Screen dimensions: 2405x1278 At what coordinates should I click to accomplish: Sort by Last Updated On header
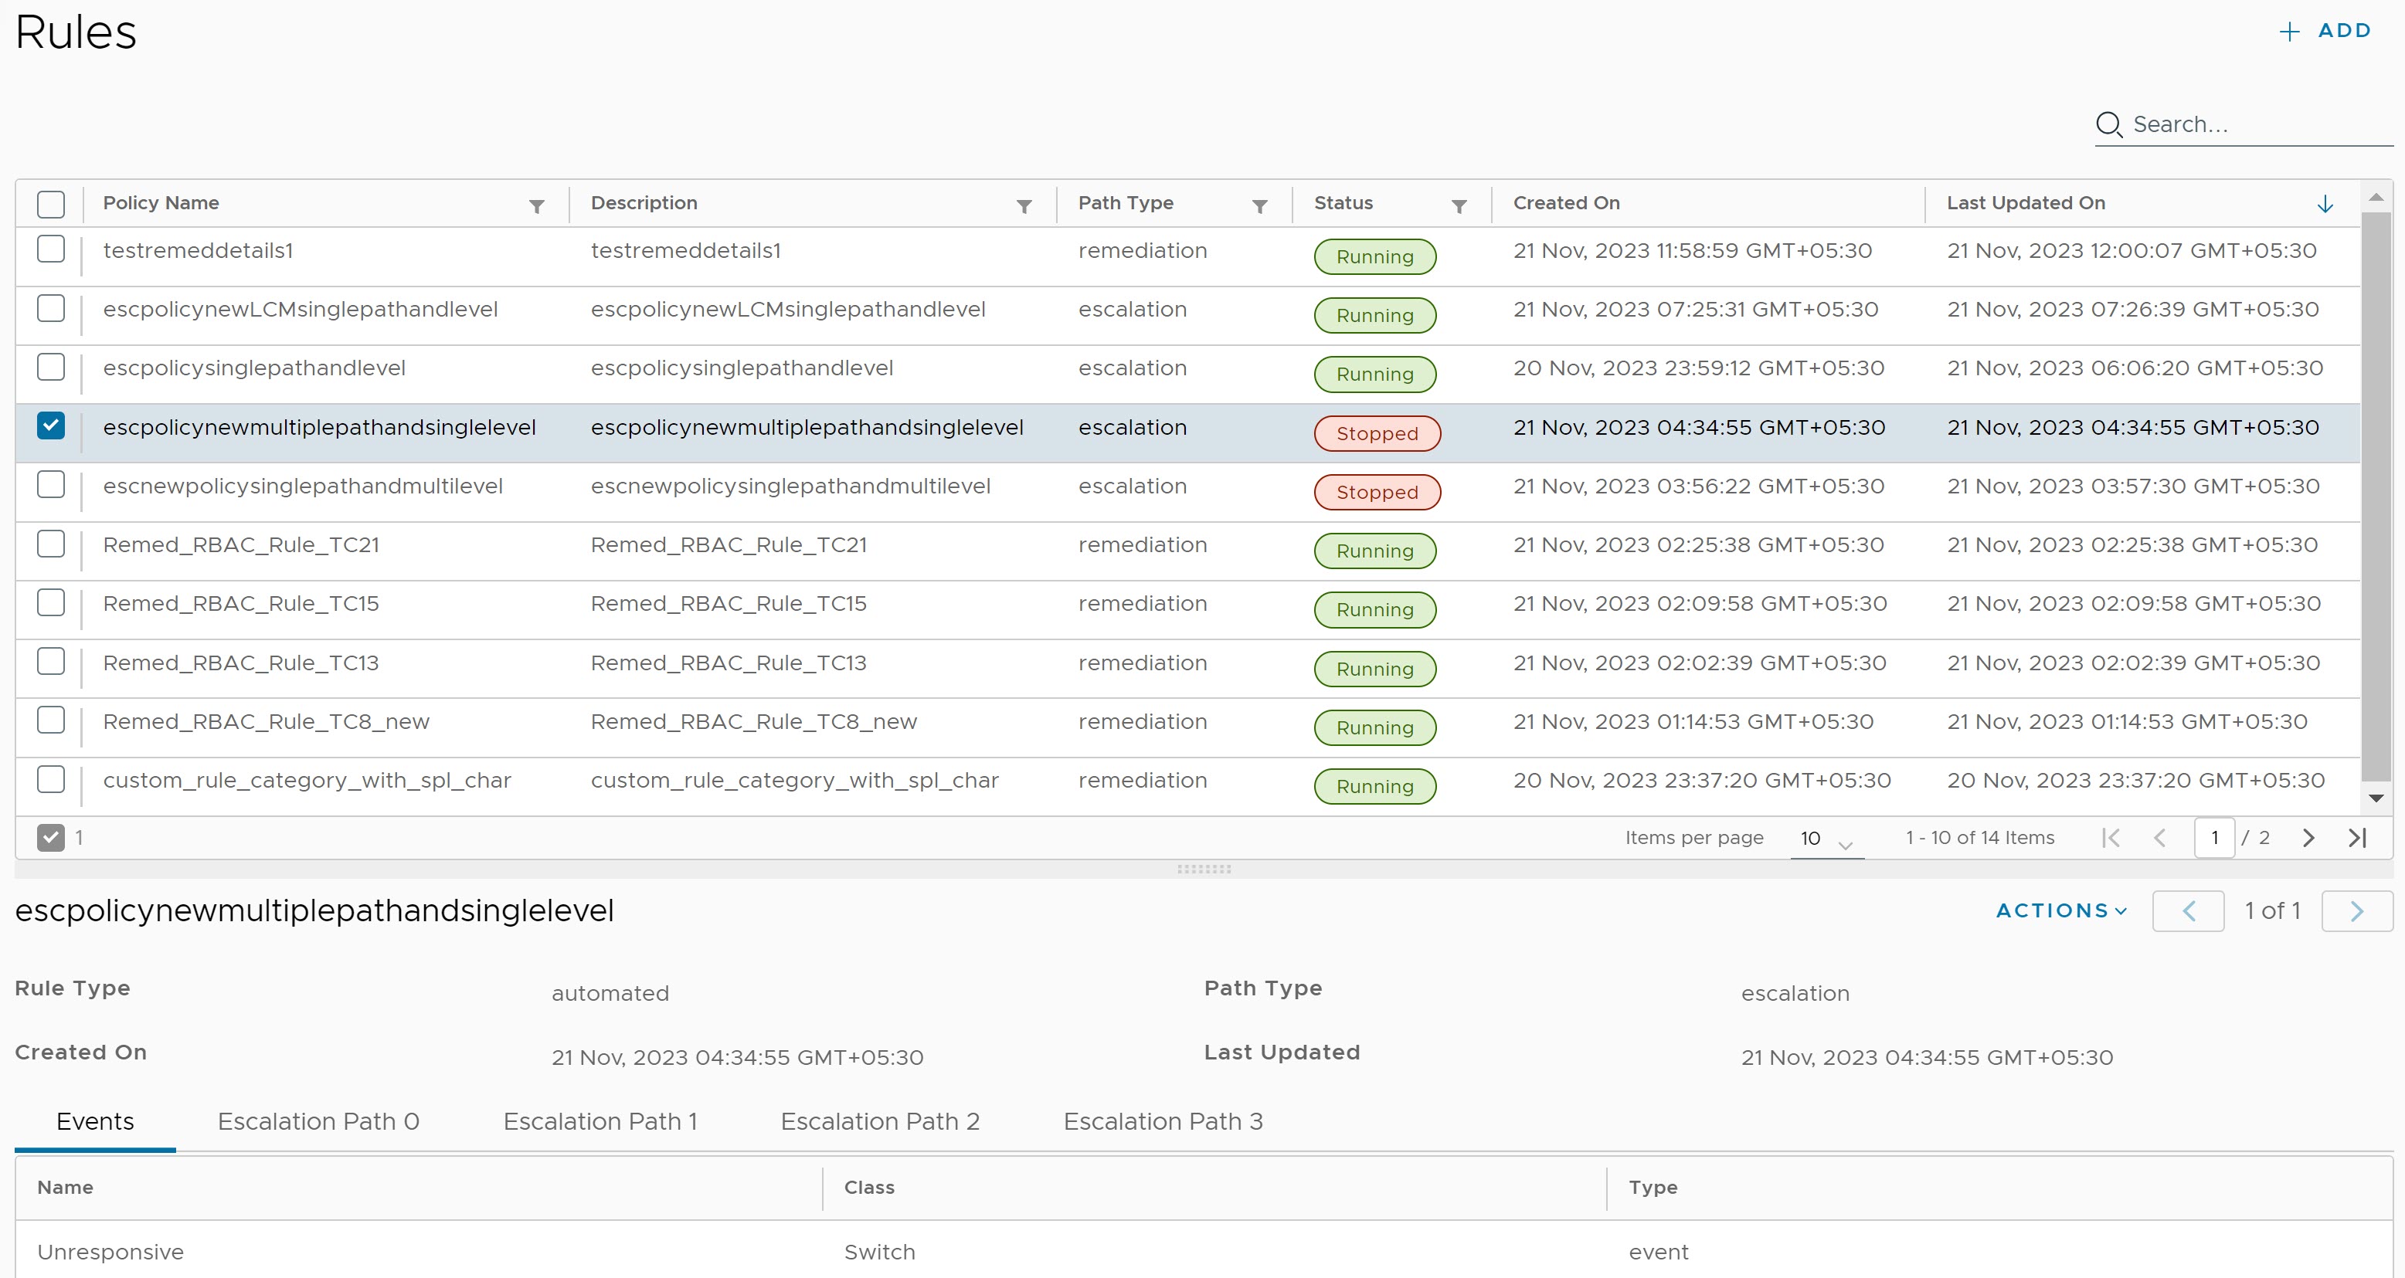tap(2026, 203)
